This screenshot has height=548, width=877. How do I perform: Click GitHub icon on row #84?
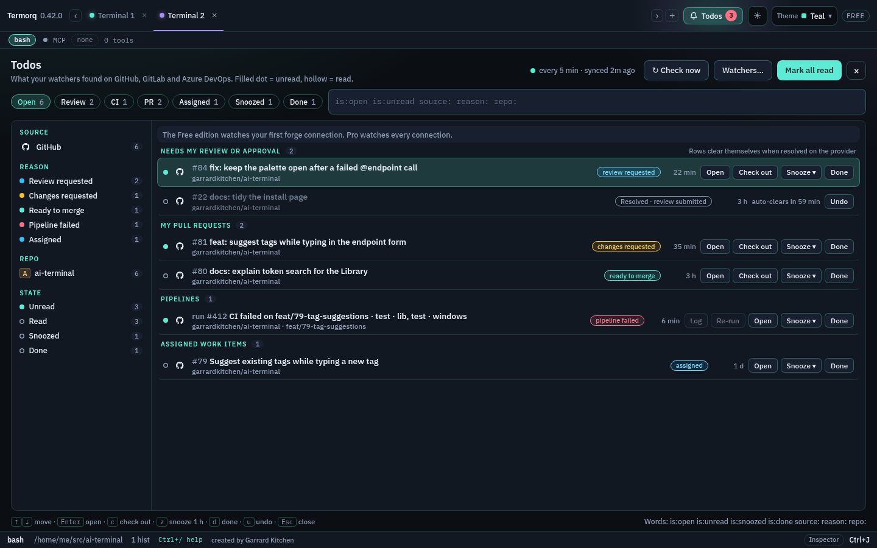click(180, 172)
